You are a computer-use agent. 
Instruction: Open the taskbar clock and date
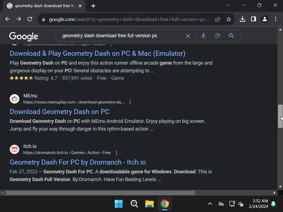point(258,204)
